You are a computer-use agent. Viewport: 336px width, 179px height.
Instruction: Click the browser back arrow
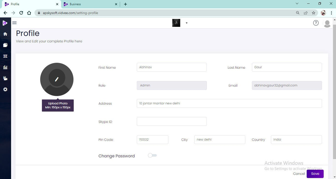click(x=6, y=13)
